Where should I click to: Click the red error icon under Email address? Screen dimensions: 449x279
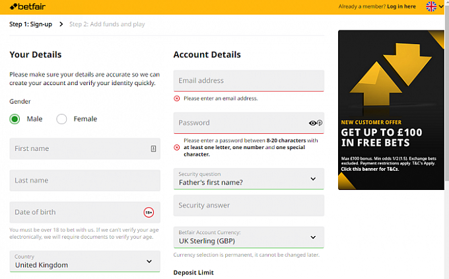tap(177, 98)
